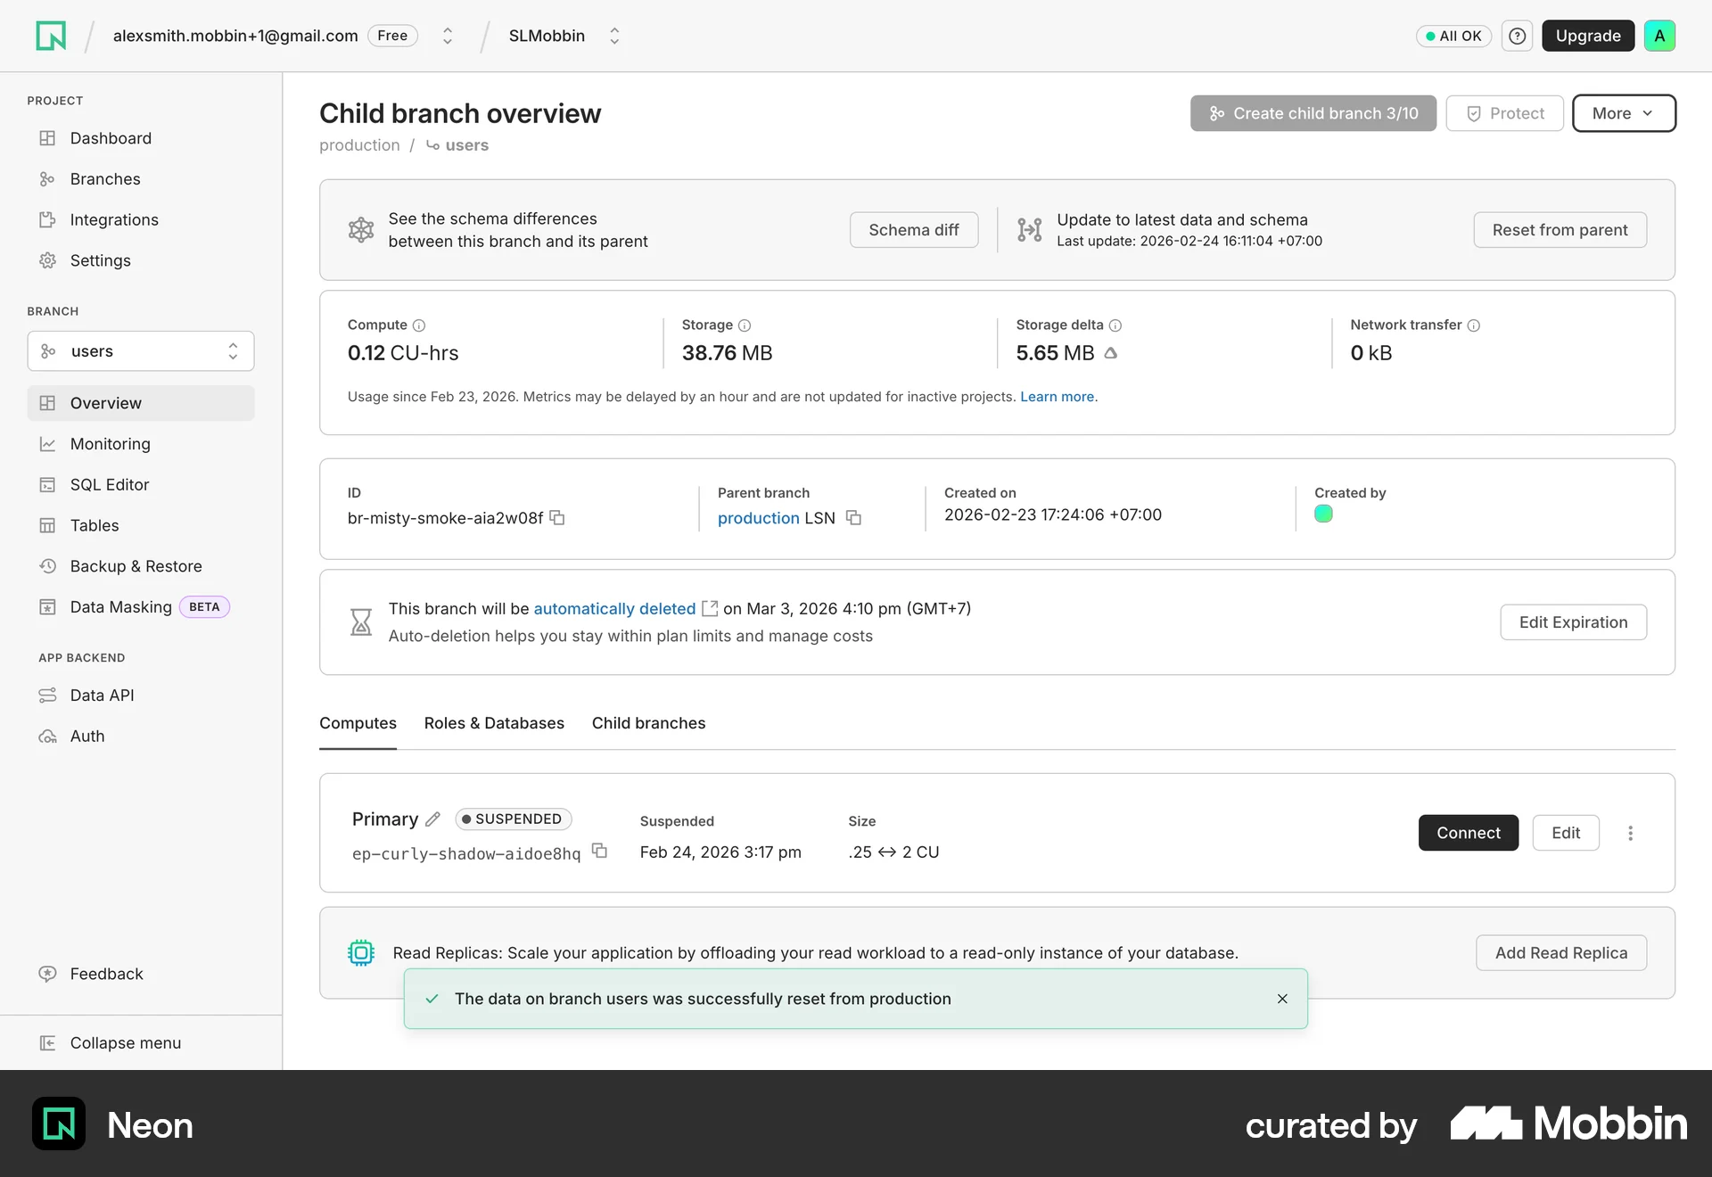Click the 0.12 CU-hrs compute value
The image size is (1712, 1177).
tap(403, 353)
